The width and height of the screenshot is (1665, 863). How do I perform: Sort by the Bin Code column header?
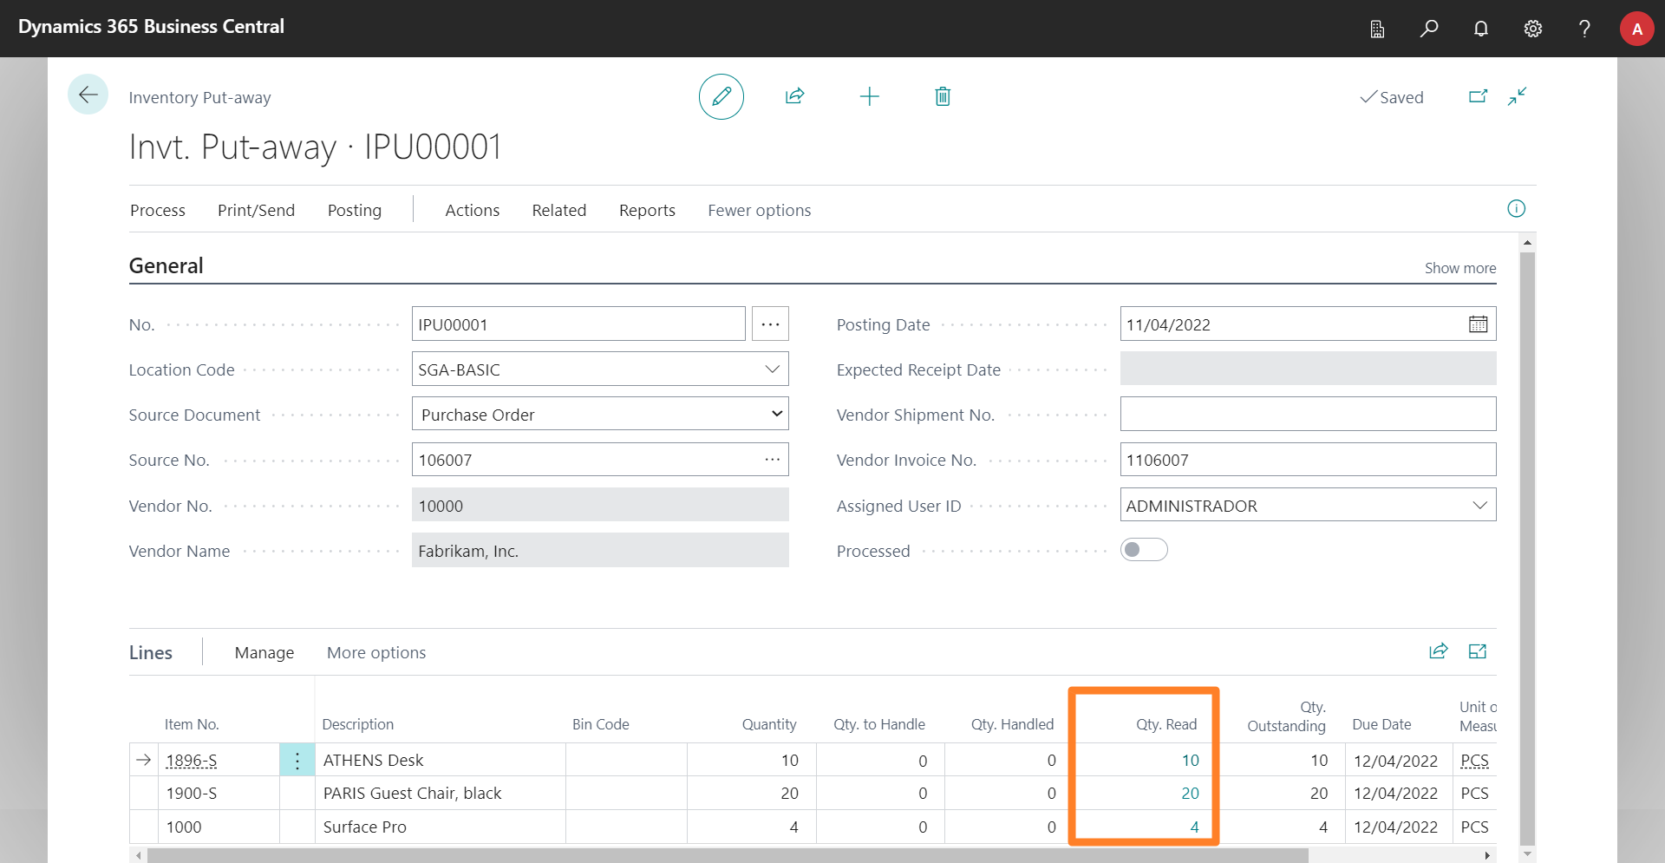(x=600, y=724)
